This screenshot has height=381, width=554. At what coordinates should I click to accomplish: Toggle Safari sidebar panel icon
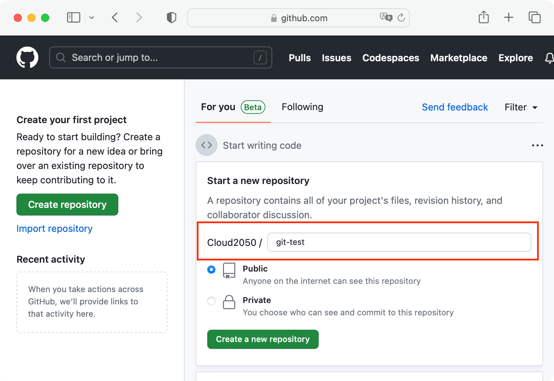[x=74, y=17]
